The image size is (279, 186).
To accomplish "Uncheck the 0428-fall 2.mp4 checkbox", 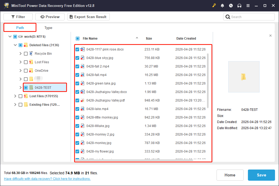I will tap(77, 66).
